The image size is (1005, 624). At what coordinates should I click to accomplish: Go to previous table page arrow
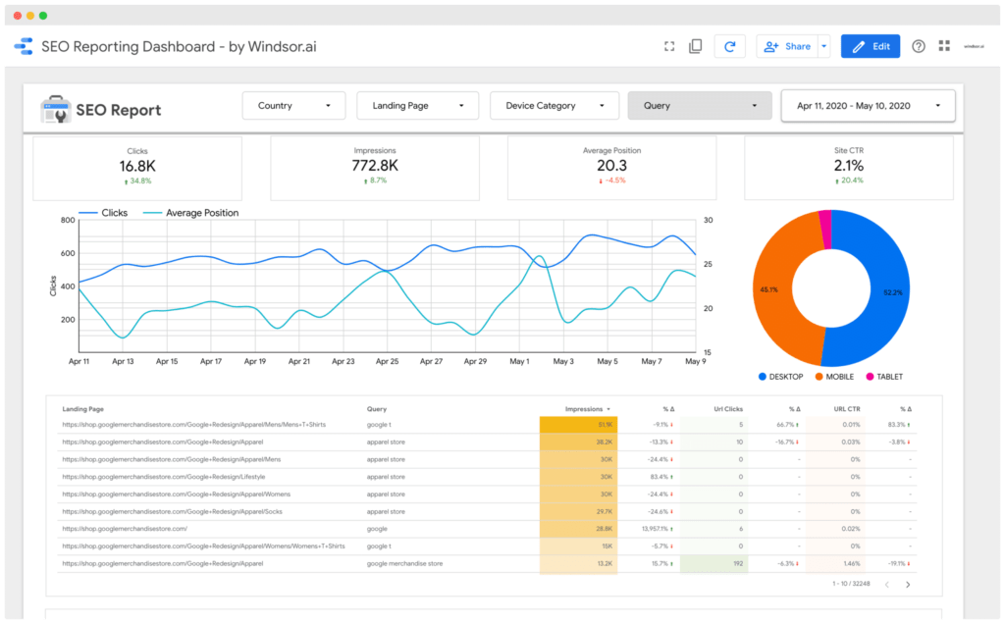click(886, 585)
